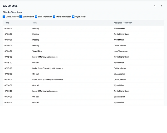167x133 pixels.
Task: Uncheck Travis Richardson in technician filter
Action: pyautogui.click(x=54, y=17)
